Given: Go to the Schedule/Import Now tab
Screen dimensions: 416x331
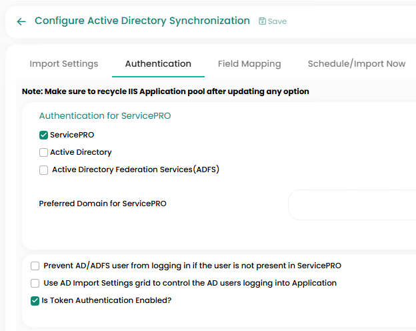Looking at the screenshot, I should 356,64.
